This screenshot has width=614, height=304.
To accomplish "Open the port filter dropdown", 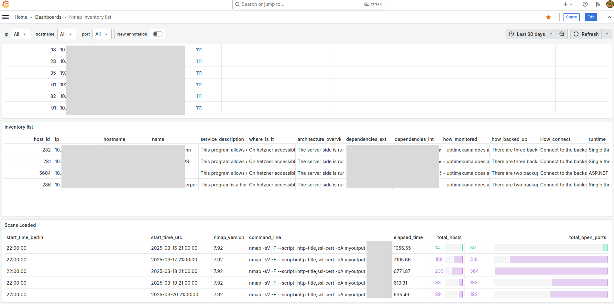I will point(102,34).
